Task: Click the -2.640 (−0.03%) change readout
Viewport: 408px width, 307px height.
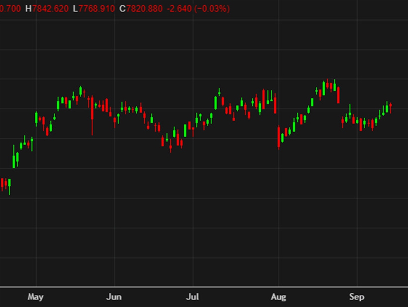Action: pyautogui.click(x=198, y=8)
